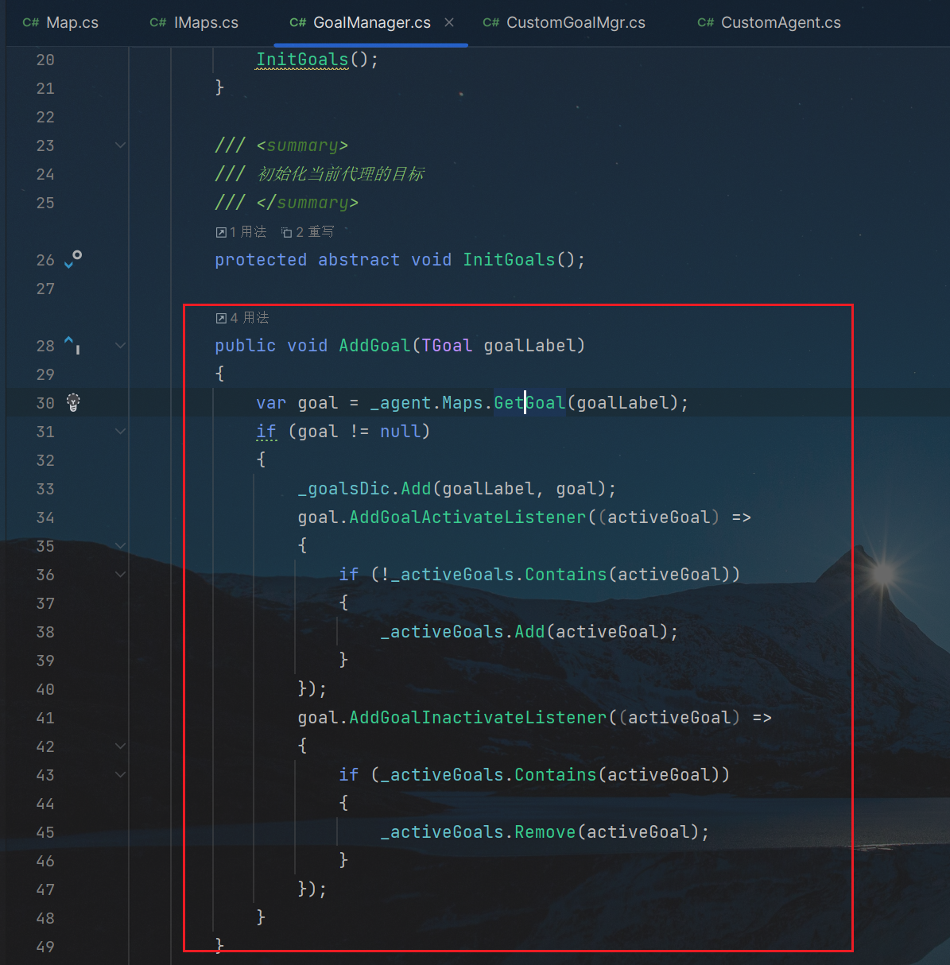Fold the lambda body at line 35

point(121,545)
